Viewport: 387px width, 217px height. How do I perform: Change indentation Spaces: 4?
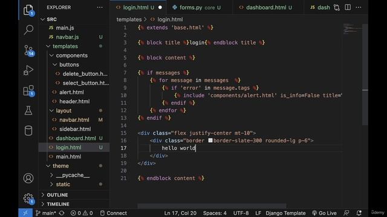tap(215, 213)
